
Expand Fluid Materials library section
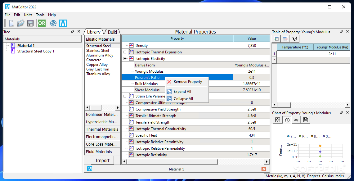pos(102,152)
